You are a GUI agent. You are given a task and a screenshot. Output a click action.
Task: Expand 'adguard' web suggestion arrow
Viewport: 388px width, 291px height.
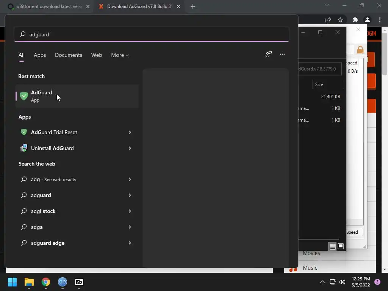tap(130, 195)
